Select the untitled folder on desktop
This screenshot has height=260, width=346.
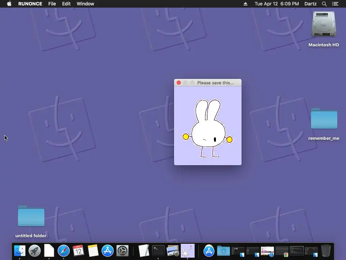[x=31, y=216]
